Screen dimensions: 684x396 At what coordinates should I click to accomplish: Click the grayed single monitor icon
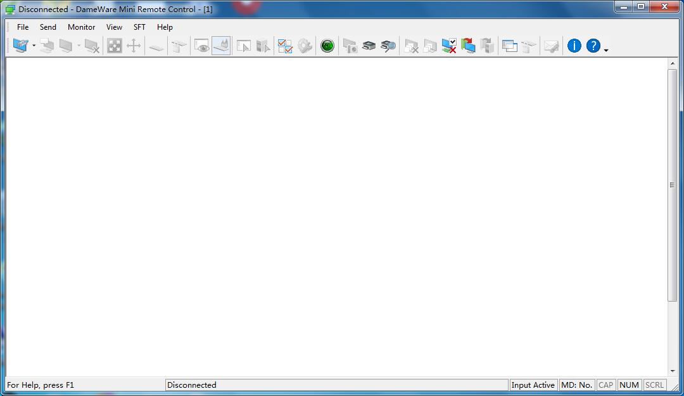pos(66,46)
